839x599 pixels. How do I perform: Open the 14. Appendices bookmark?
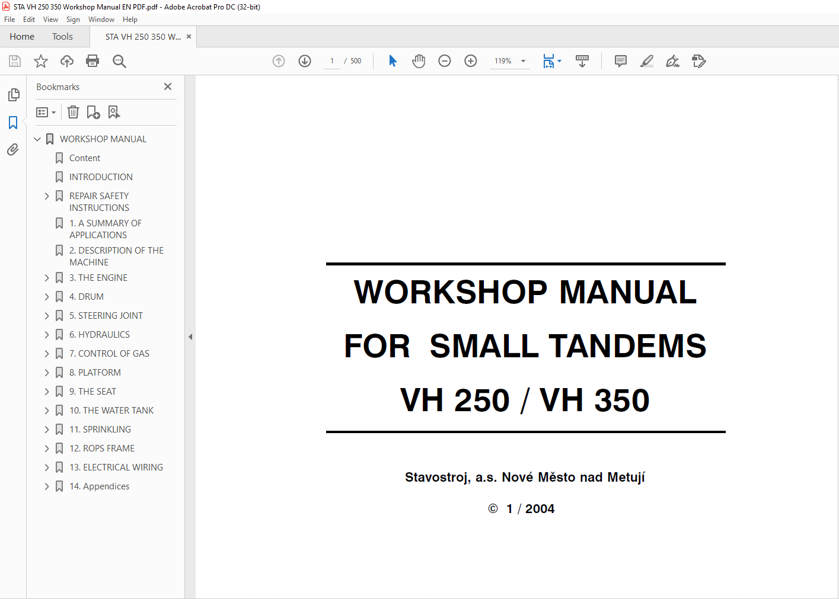[99, 486]
